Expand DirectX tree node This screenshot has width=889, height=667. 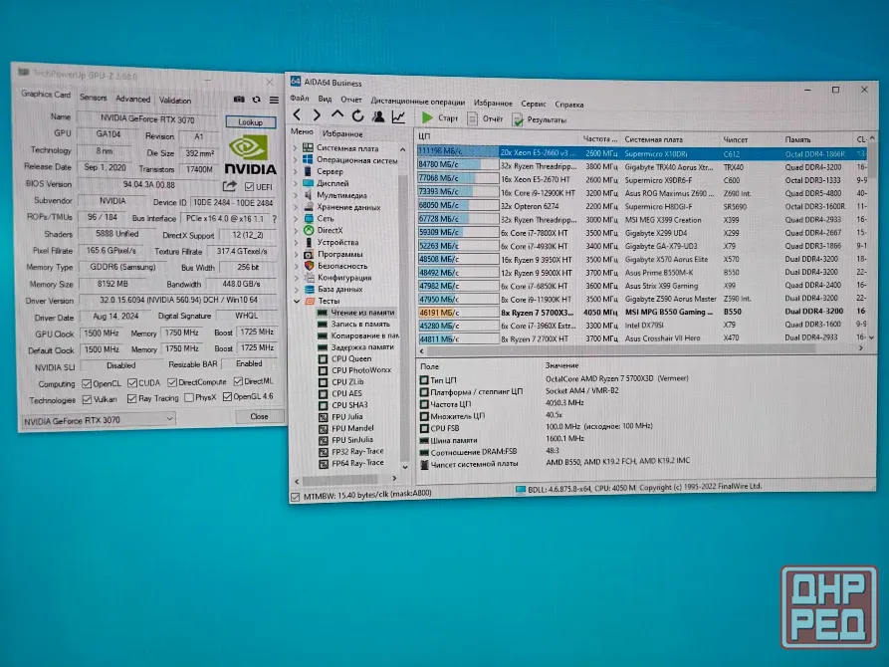point(296,230)
